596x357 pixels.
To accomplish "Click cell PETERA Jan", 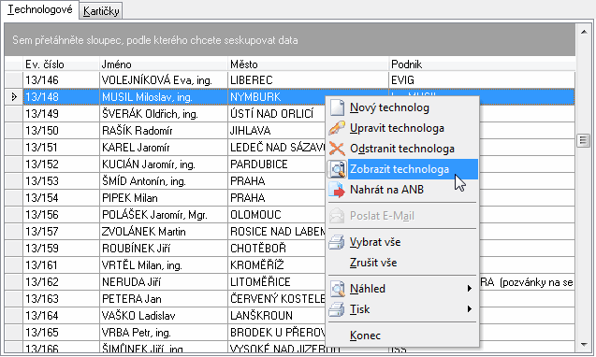I will [x=164, y=298].
